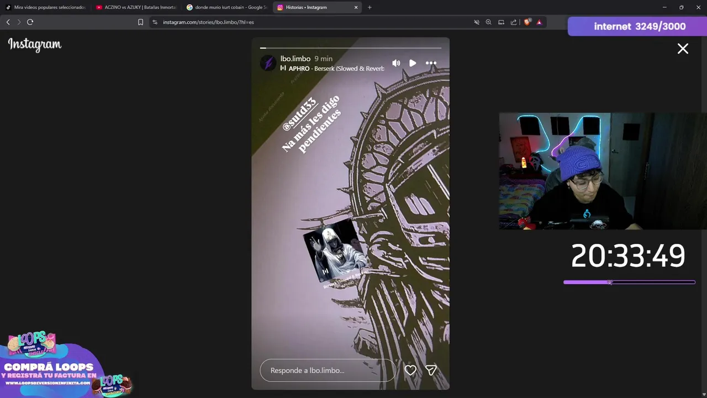Click the streamer webcam overlay
The height and width of the screenshot is (398, 707).
click(603, 171)
